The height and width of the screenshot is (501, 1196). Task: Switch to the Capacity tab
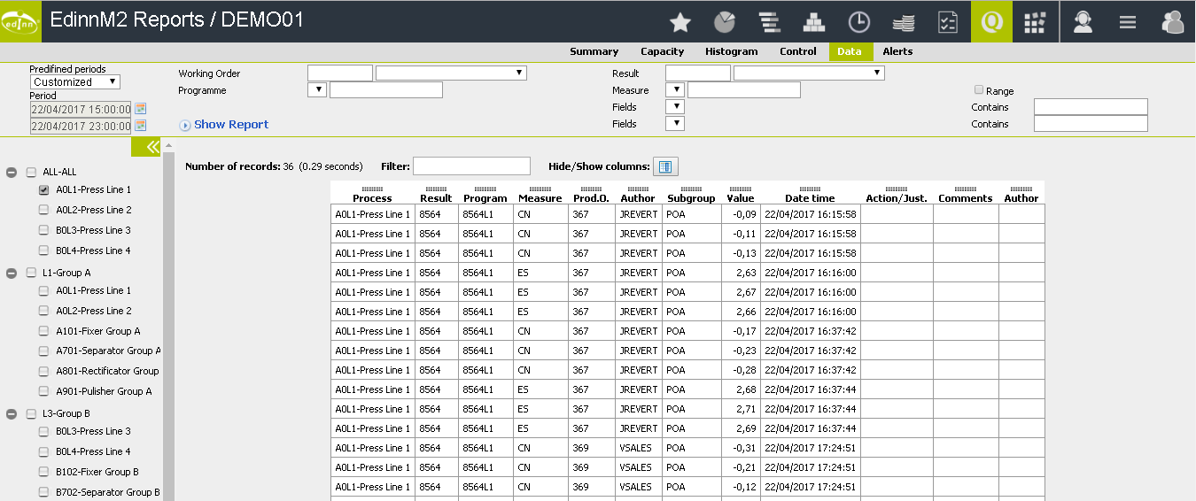663,51
